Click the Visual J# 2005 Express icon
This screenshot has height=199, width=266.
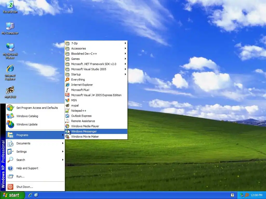point(67,95)
